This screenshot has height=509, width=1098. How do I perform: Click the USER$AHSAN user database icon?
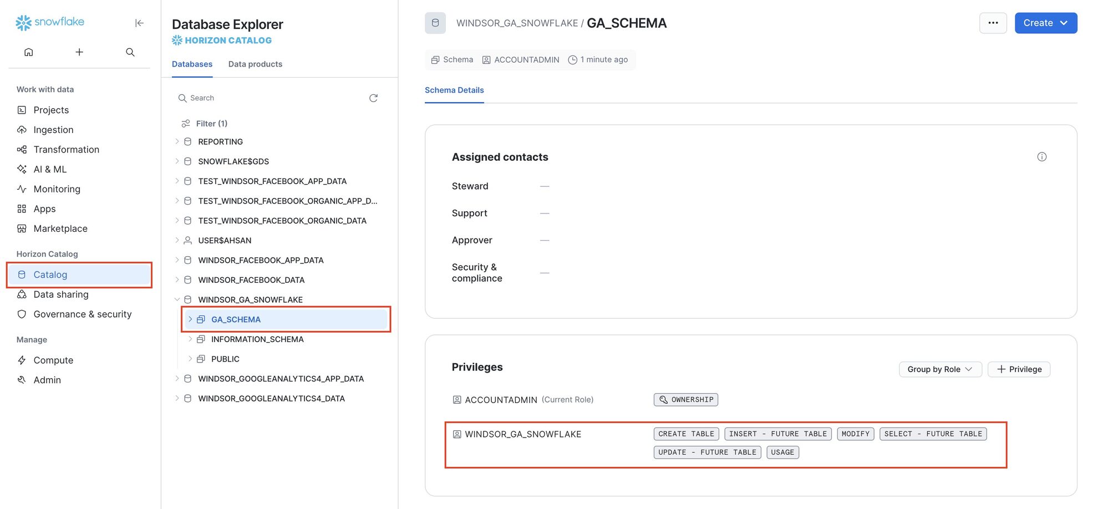(188, 240)
